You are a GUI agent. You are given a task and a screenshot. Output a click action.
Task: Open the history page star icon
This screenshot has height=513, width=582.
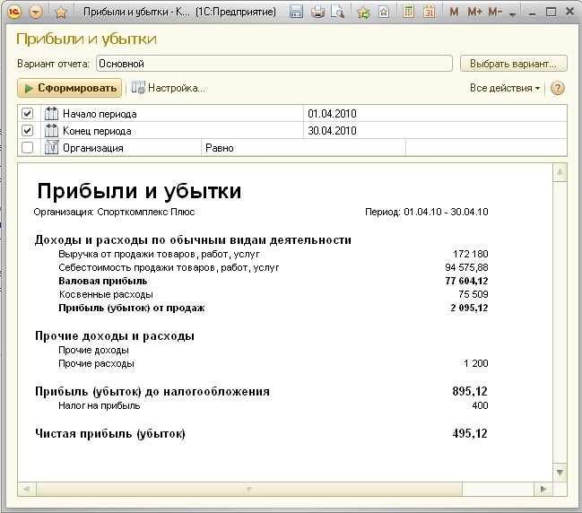point(384,13)
